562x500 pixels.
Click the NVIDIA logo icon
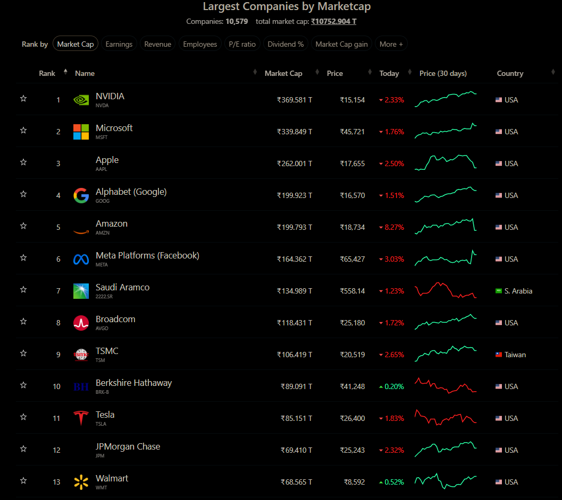[x=81, y=100]
